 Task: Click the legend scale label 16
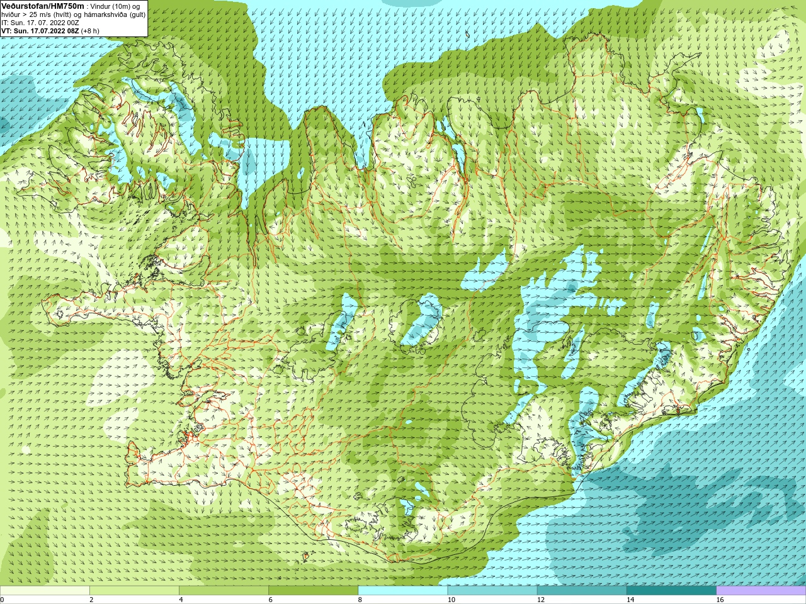click(x=720, y=600)
